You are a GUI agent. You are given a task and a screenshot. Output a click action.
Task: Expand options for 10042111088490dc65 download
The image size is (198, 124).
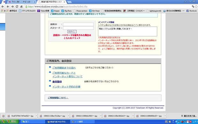[165, 116]
